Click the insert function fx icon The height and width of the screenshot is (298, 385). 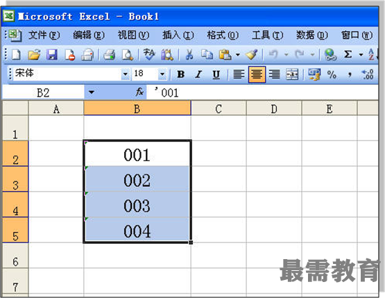(139, 92)
